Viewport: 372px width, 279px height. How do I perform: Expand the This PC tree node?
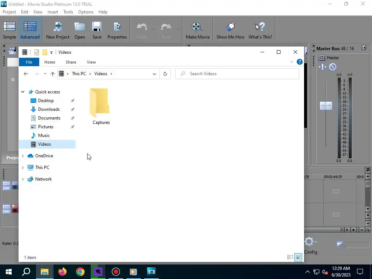click(23, 167)
